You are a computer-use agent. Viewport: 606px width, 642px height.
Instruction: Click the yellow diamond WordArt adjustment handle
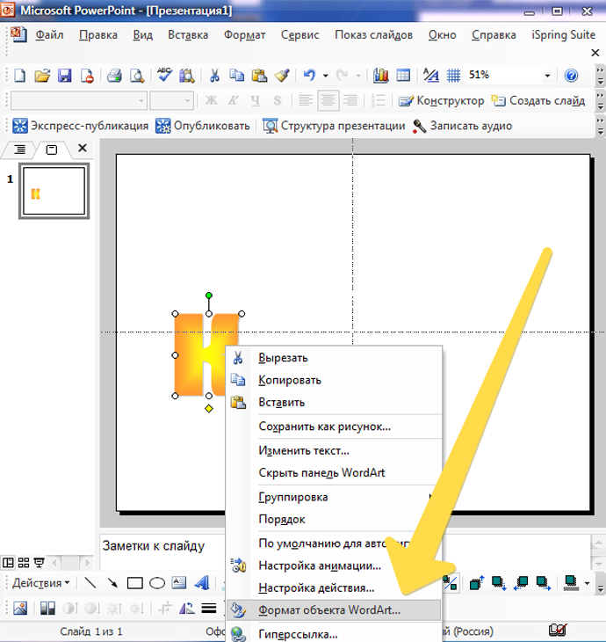[209, 409]
